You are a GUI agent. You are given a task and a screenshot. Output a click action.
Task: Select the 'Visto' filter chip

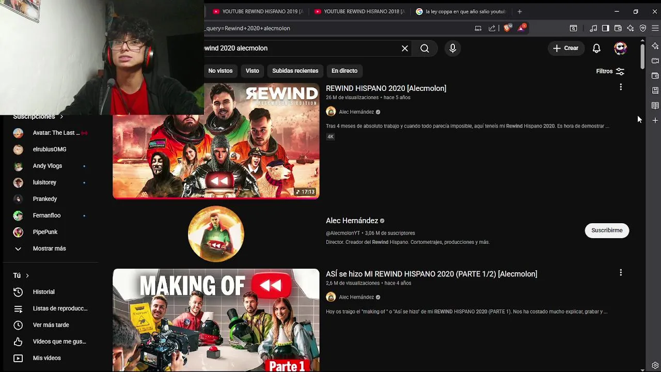click(252, 71)
